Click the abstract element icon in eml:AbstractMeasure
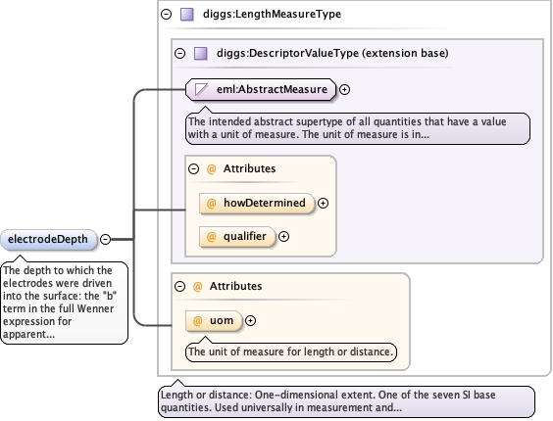Viewport: 553px width, 421px height. click(x=201, y=89)
